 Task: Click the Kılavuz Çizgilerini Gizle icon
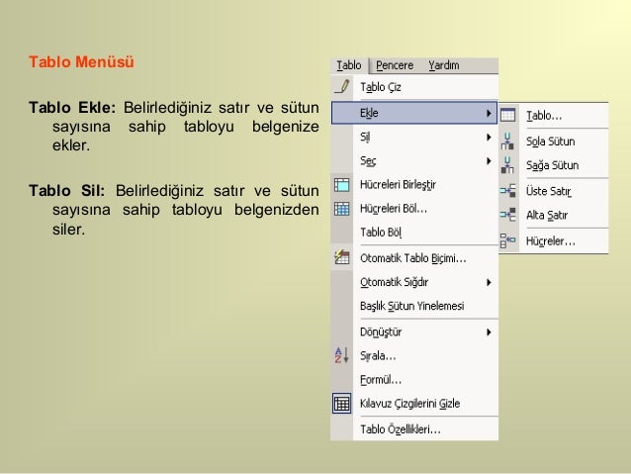(342, 404)
